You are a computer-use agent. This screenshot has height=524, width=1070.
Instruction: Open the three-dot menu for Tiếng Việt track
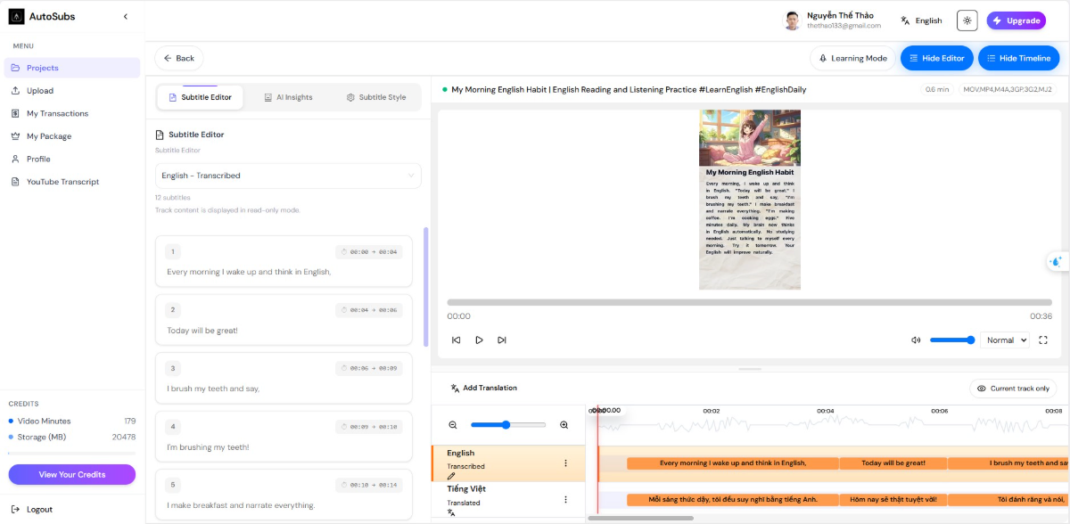tap(565, 498)
